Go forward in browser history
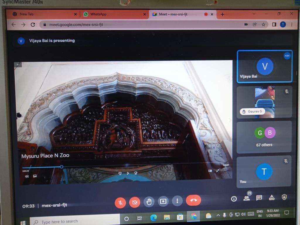This screenshot has height=225, width=300. (23, 25)
